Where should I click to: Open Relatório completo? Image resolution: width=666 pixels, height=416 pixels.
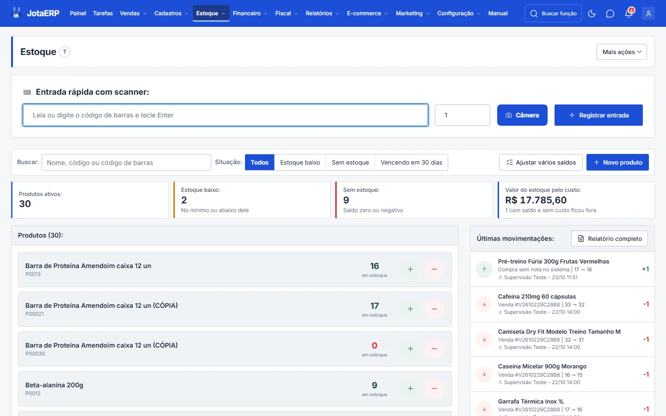(610, 239)
